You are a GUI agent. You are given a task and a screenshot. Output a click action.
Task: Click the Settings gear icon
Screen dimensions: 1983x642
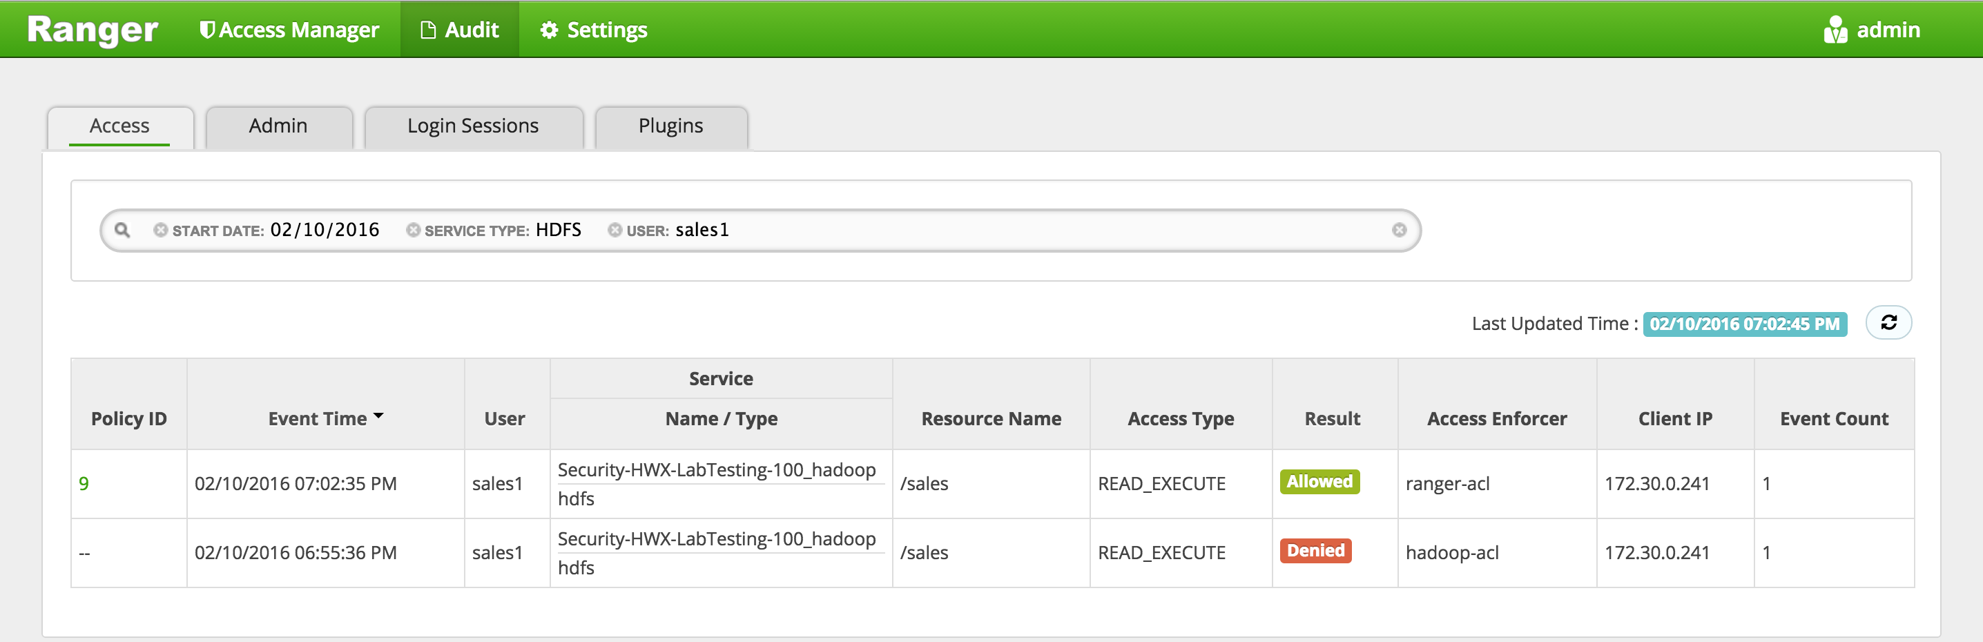(x=549, y=30)
